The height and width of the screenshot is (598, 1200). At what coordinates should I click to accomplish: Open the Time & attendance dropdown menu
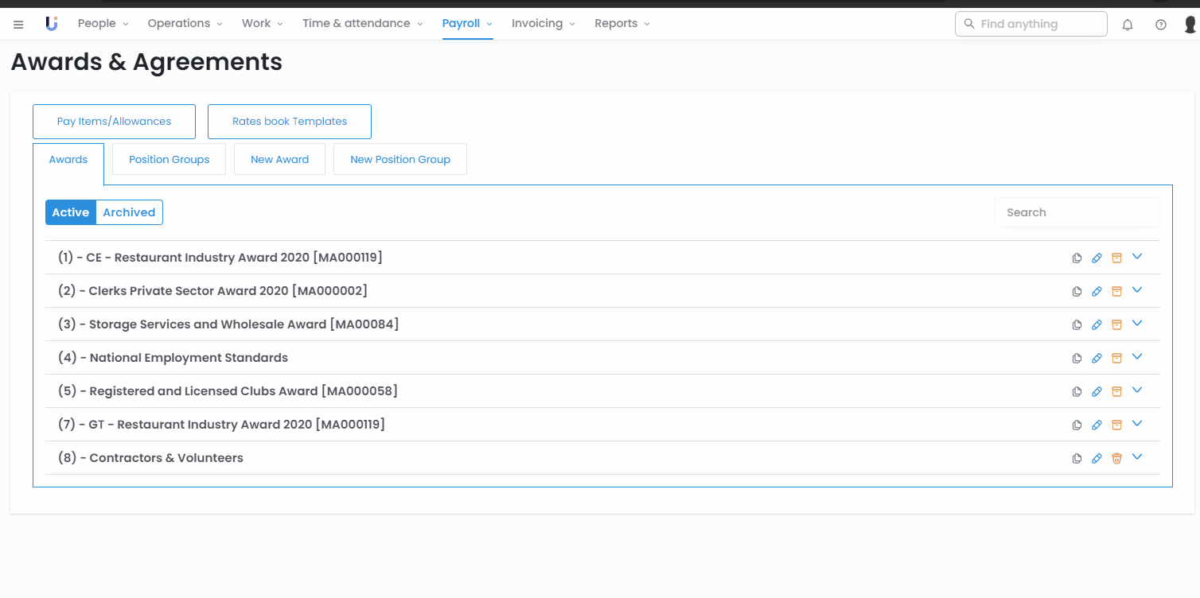pyautogui.click(x=362, y=24)
